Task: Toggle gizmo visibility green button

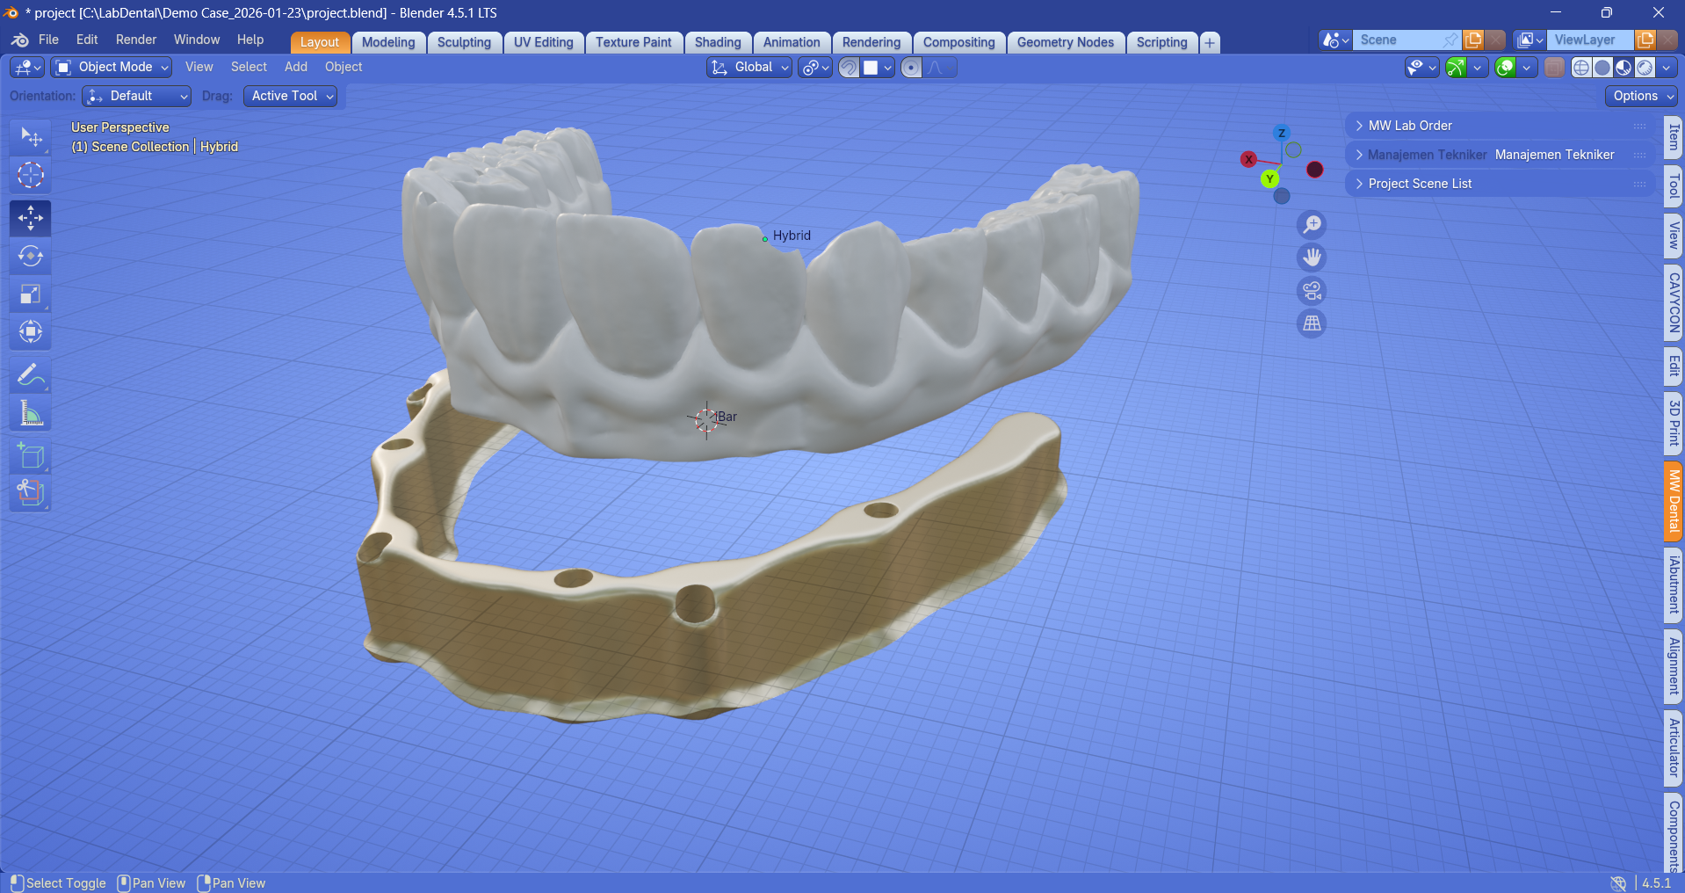Action: (1456, 68)
